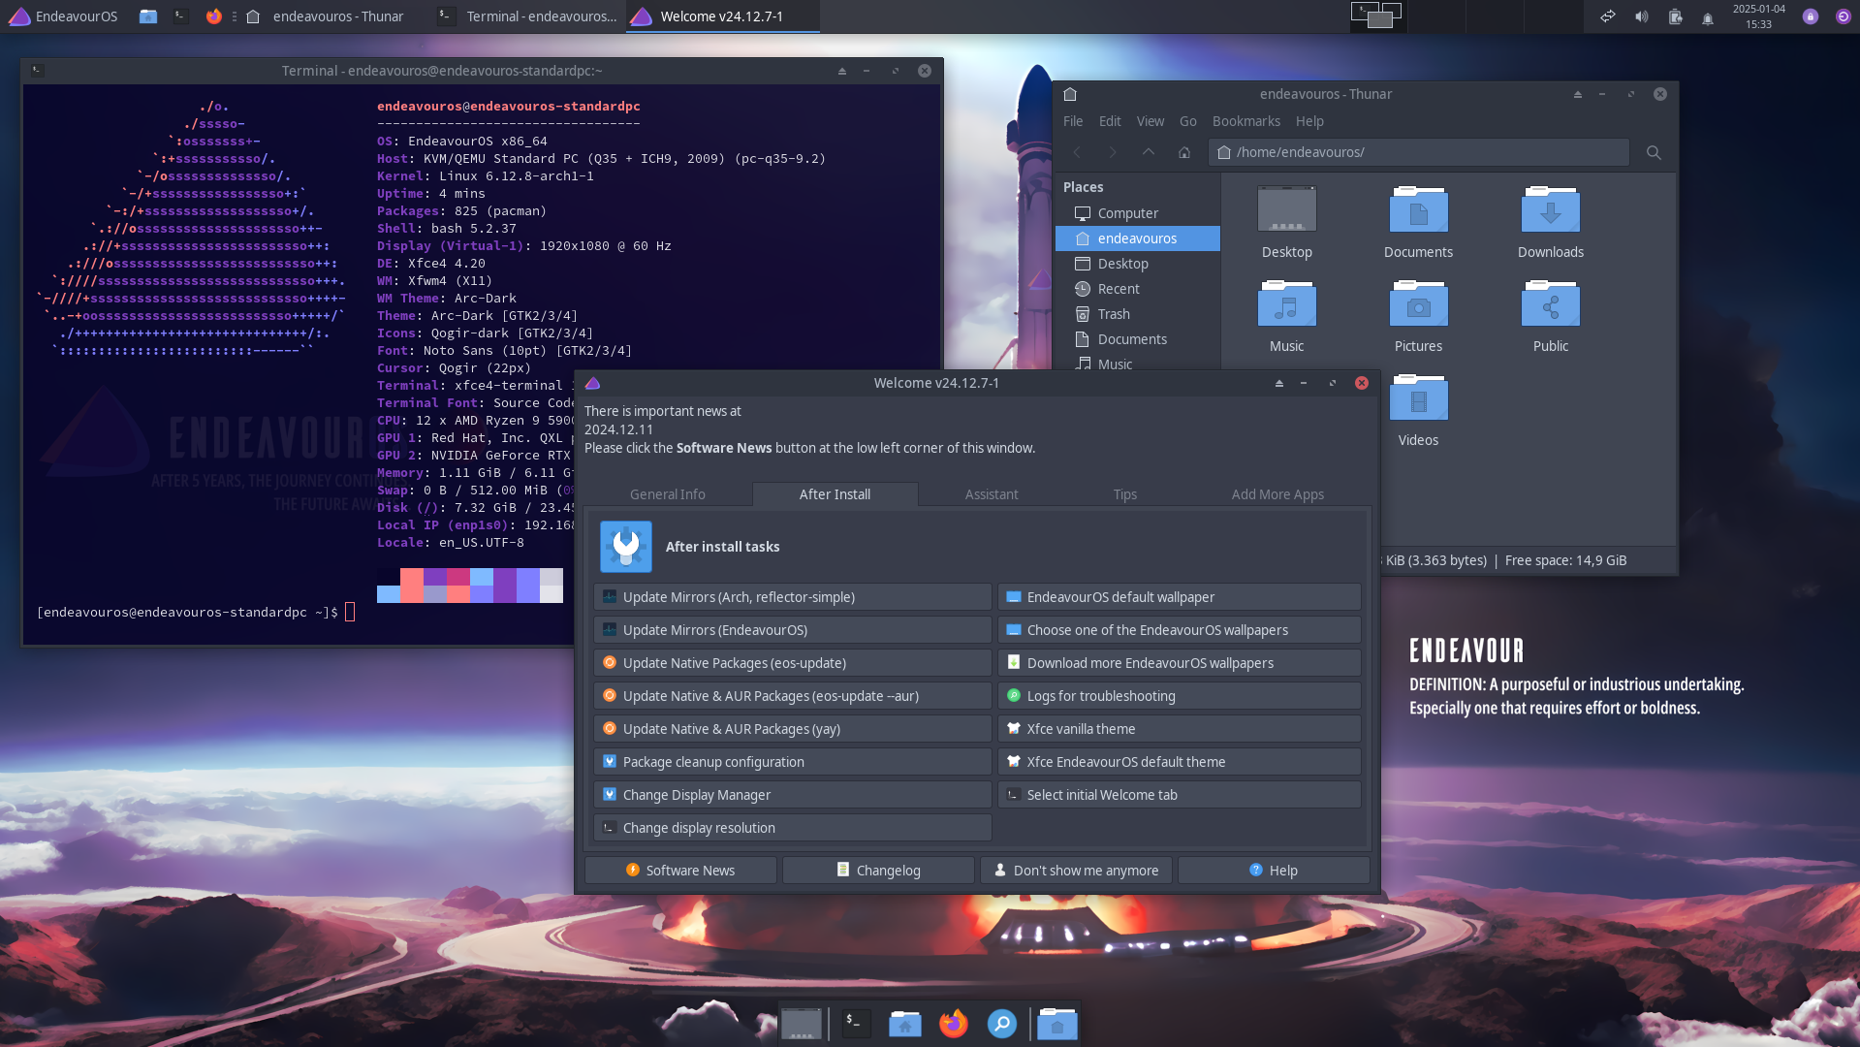Switch to General Info tab

668,494
